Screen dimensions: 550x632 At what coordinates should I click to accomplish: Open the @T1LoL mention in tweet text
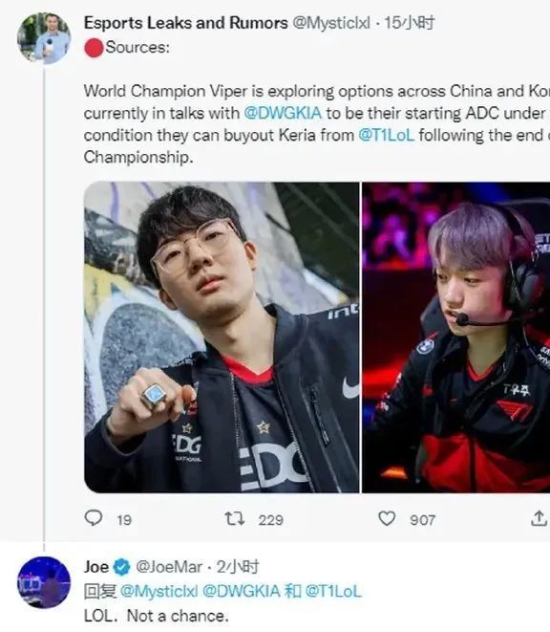[386, 135]
